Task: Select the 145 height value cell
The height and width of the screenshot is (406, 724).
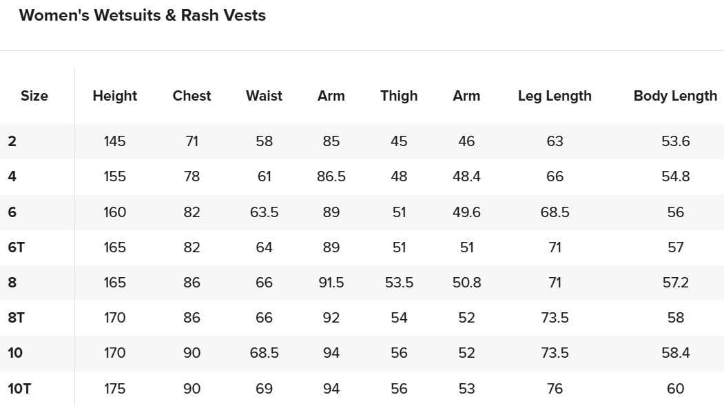Action: point(115,141)
